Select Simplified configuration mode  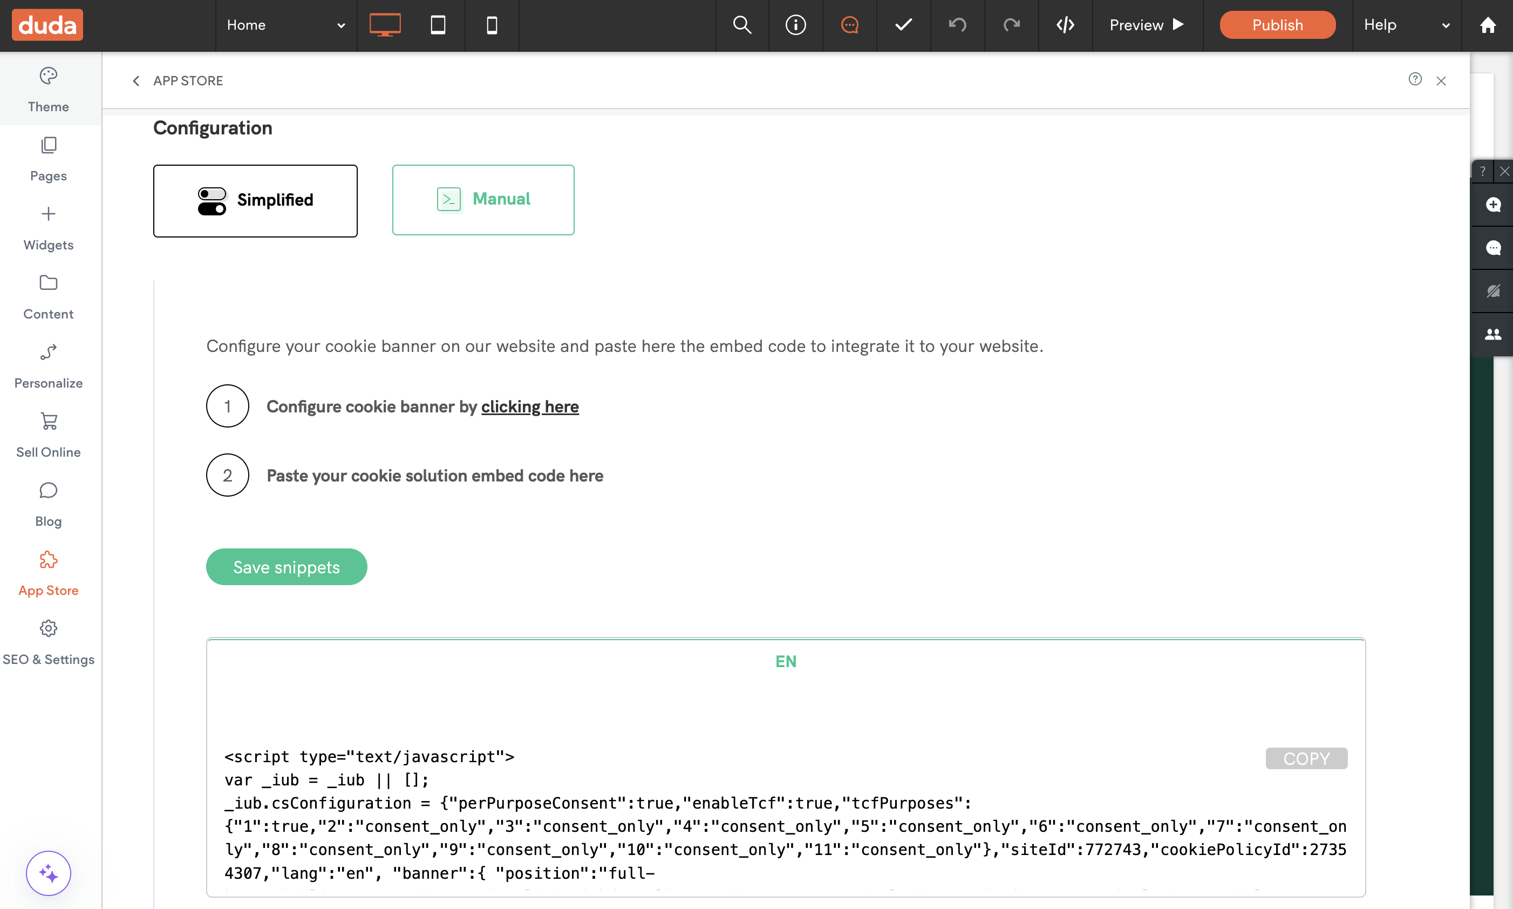(x=255, y=200)
